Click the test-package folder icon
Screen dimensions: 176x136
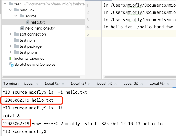click(17, 46)
